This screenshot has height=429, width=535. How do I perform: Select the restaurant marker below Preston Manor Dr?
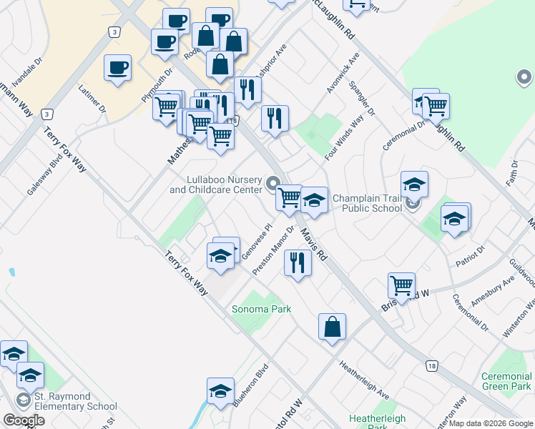point(298,265)
